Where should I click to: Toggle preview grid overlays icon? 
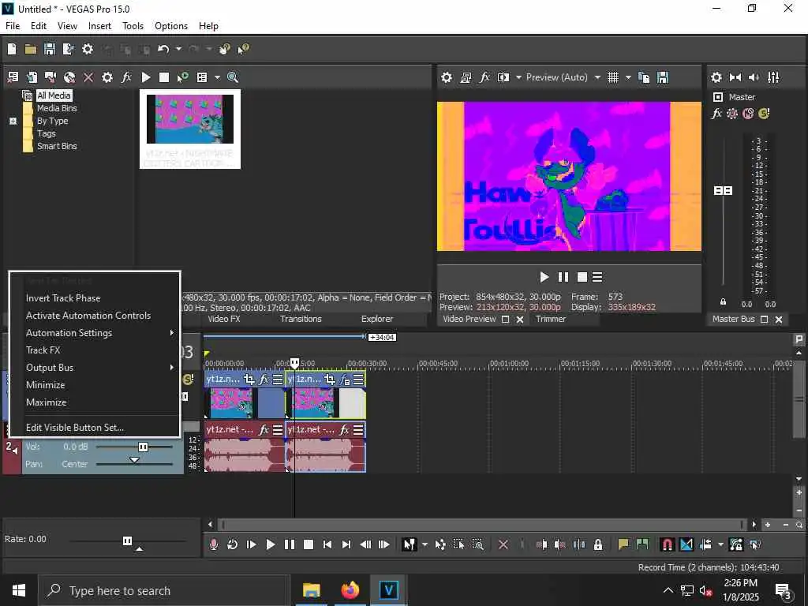pyautogui.click(x=612, y=77)
